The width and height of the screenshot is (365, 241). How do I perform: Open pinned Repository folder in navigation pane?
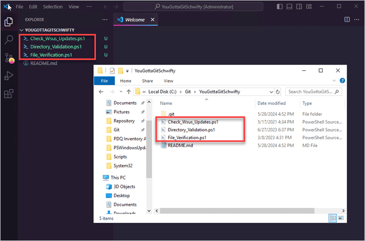124,121
